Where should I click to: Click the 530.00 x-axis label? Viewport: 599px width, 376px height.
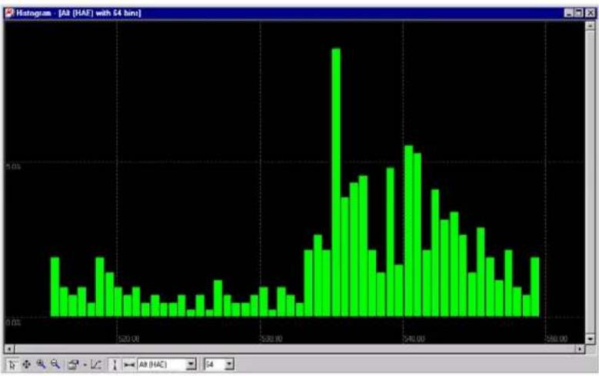(272, 338)
